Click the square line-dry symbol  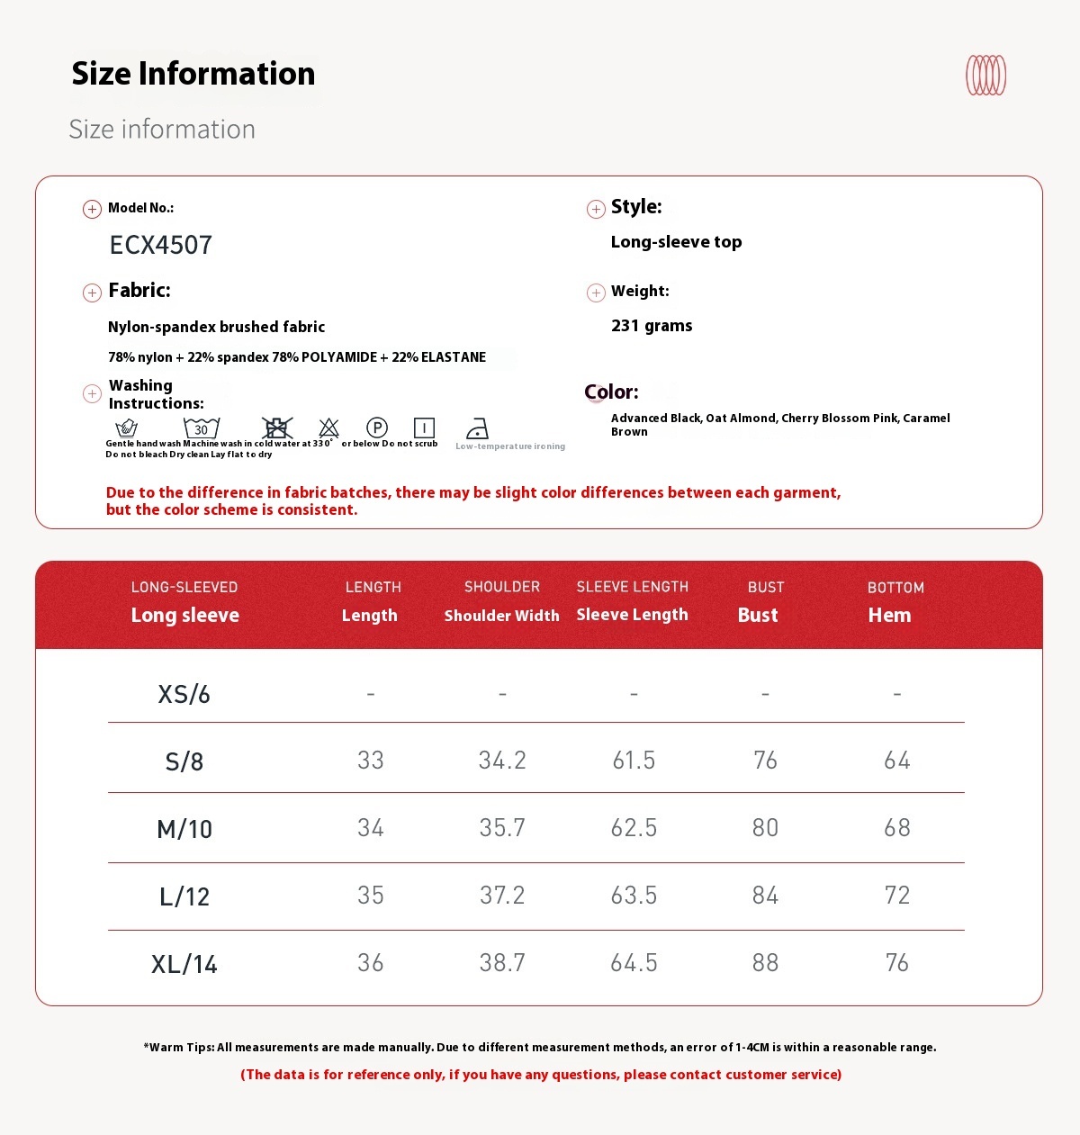(x=424, y=428)
